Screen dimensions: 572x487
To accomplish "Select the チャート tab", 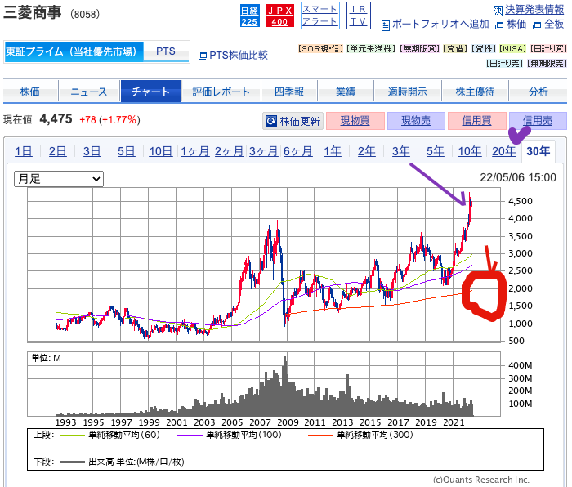I will tap(150, 92).
